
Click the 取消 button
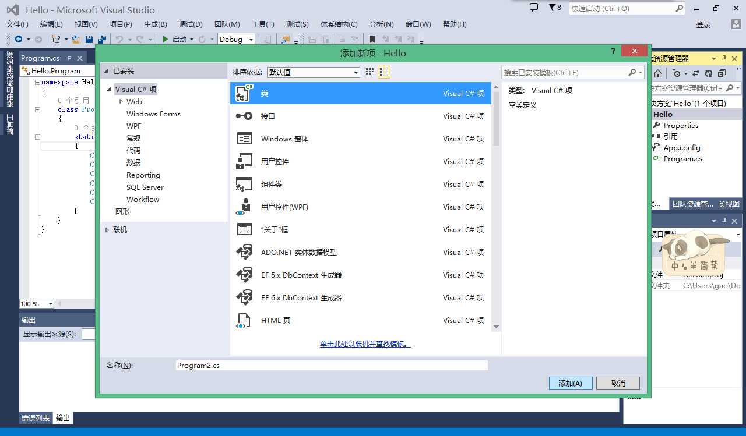tap(618, 383)
